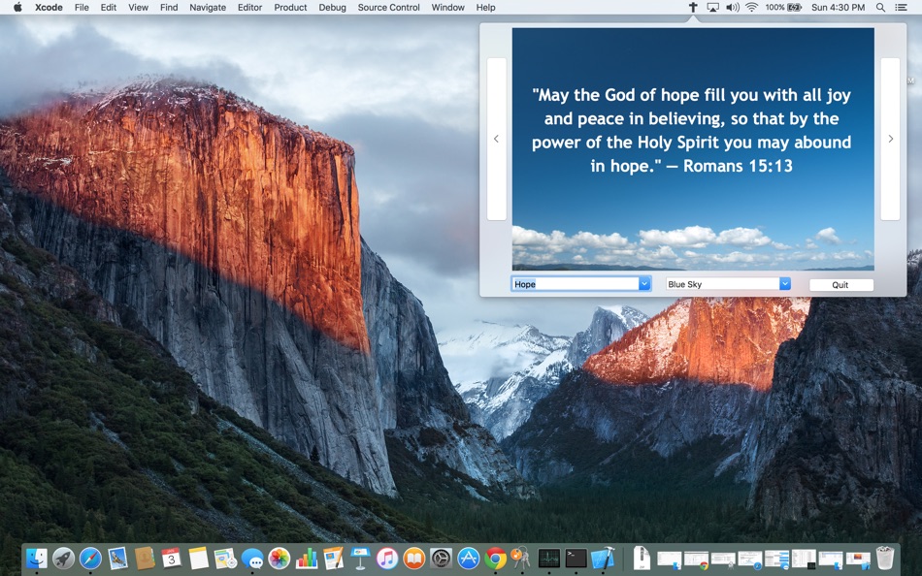Open the Source Control menu
Screen dimensions: 922x576
coord(388,7)
